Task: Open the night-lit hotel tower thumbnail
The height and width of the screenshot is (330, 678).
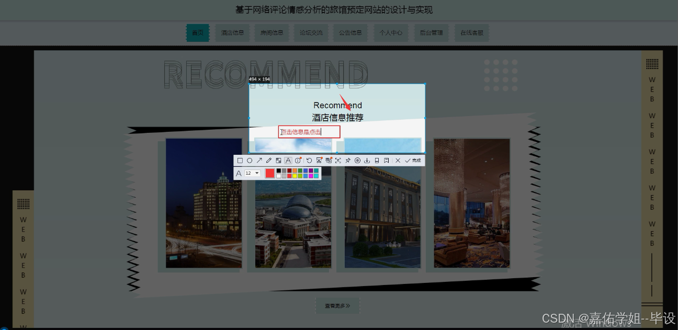Action: (x=204, y=203)
